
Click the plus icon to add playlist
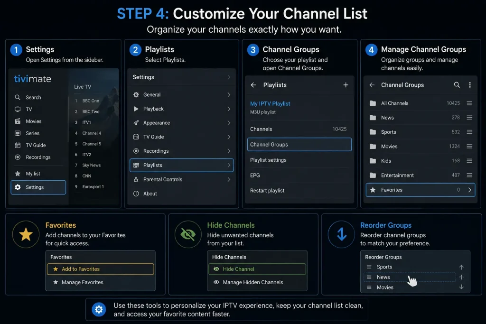click(346, 85)
